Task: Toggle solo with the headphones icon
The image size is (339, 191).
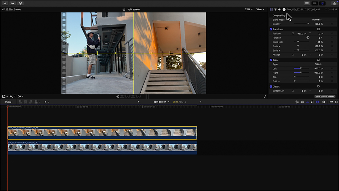Action: [x=312, y=102]
